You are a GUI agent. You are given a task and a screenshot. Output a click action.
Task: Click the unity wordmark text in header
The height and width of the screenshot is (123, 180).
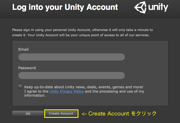coord(158,7)
